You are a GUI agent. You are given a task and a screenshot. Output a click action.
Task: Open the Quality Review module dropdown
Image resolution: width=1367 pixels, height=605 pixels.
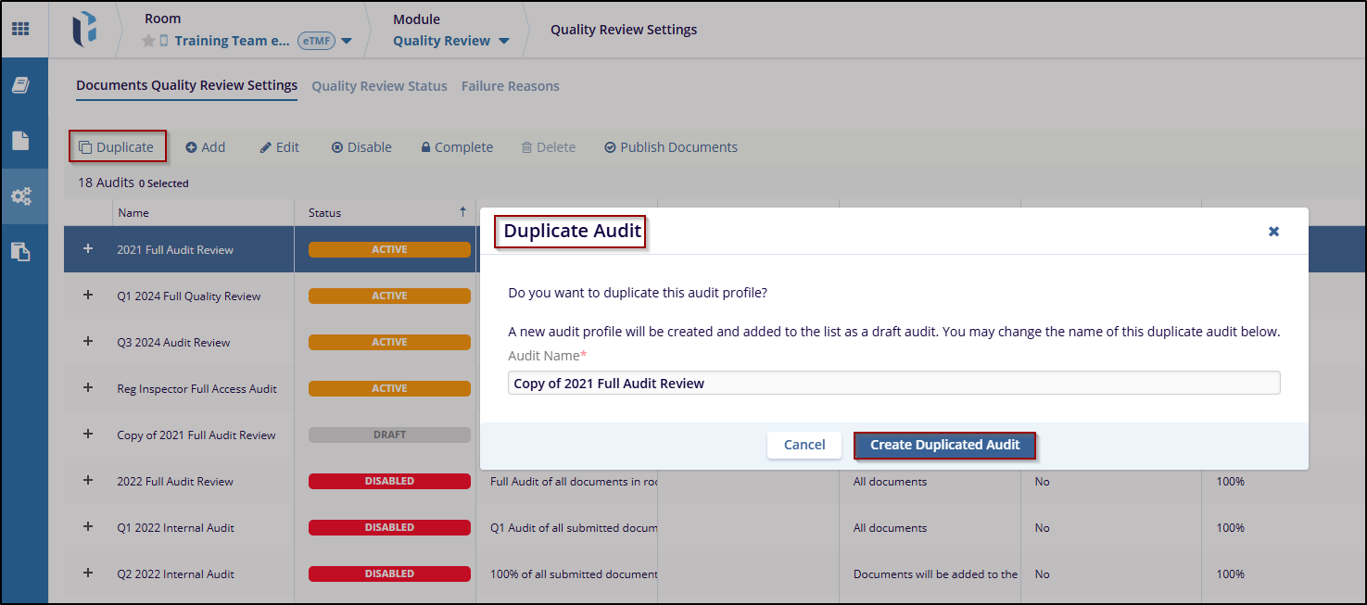coord(504,41)
